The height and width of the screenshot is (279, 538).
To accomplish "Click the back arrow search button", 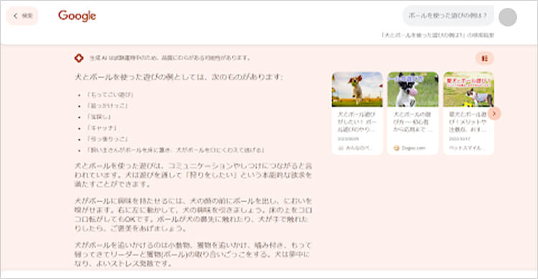I will click(x=22, y=16).
